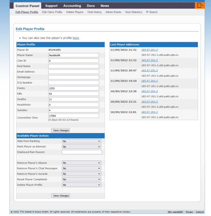Switch to the Accounting tab
Screen dimensions: 211x216
72,6
